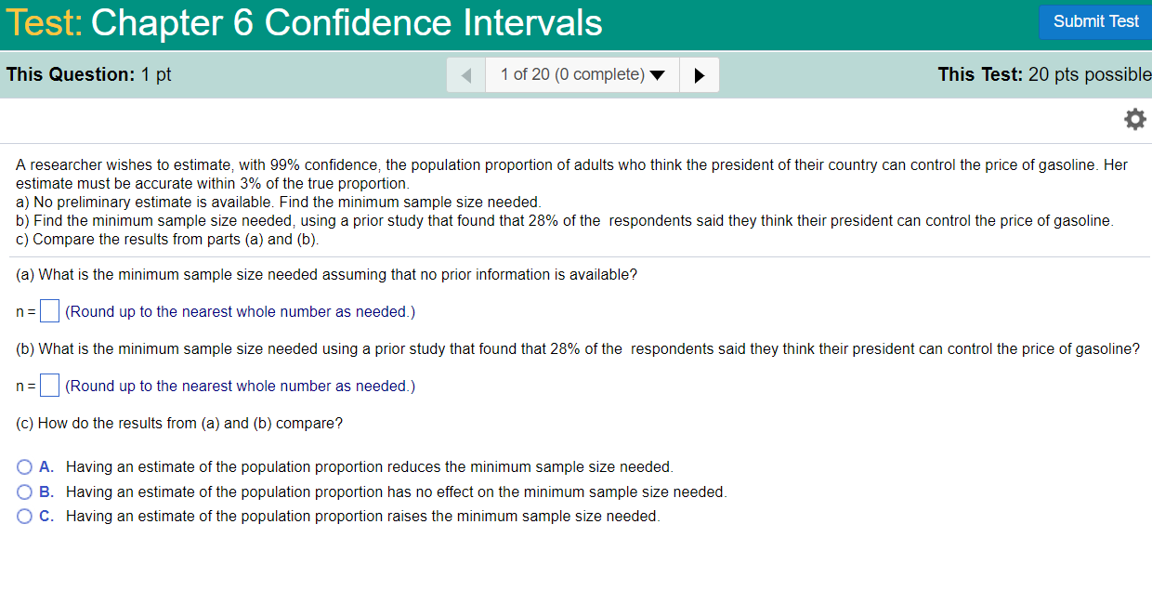1152x603 pixels.
Task: Open the question settings gear icon
Action: coord(1134,120)
